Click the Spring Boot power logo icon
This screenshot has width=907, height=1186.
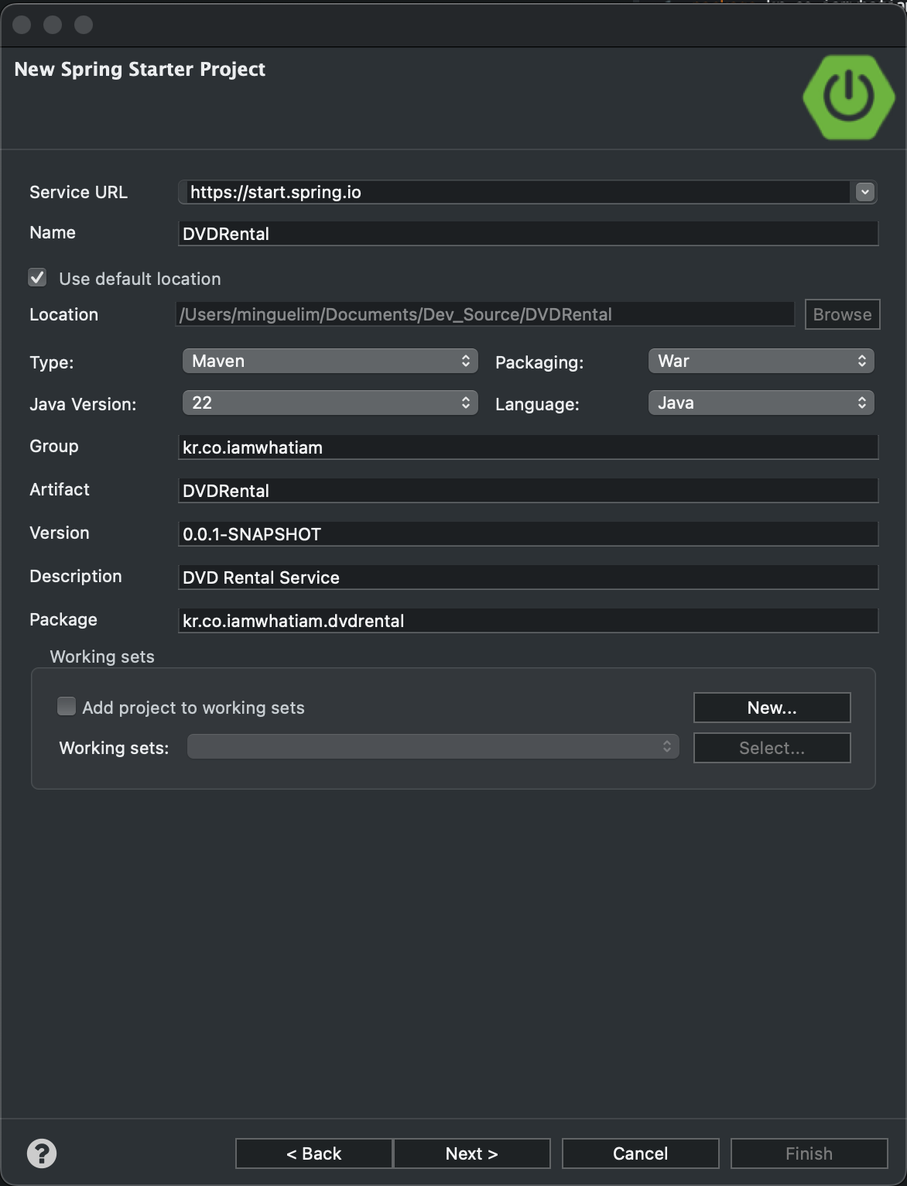tap(848, 97)
